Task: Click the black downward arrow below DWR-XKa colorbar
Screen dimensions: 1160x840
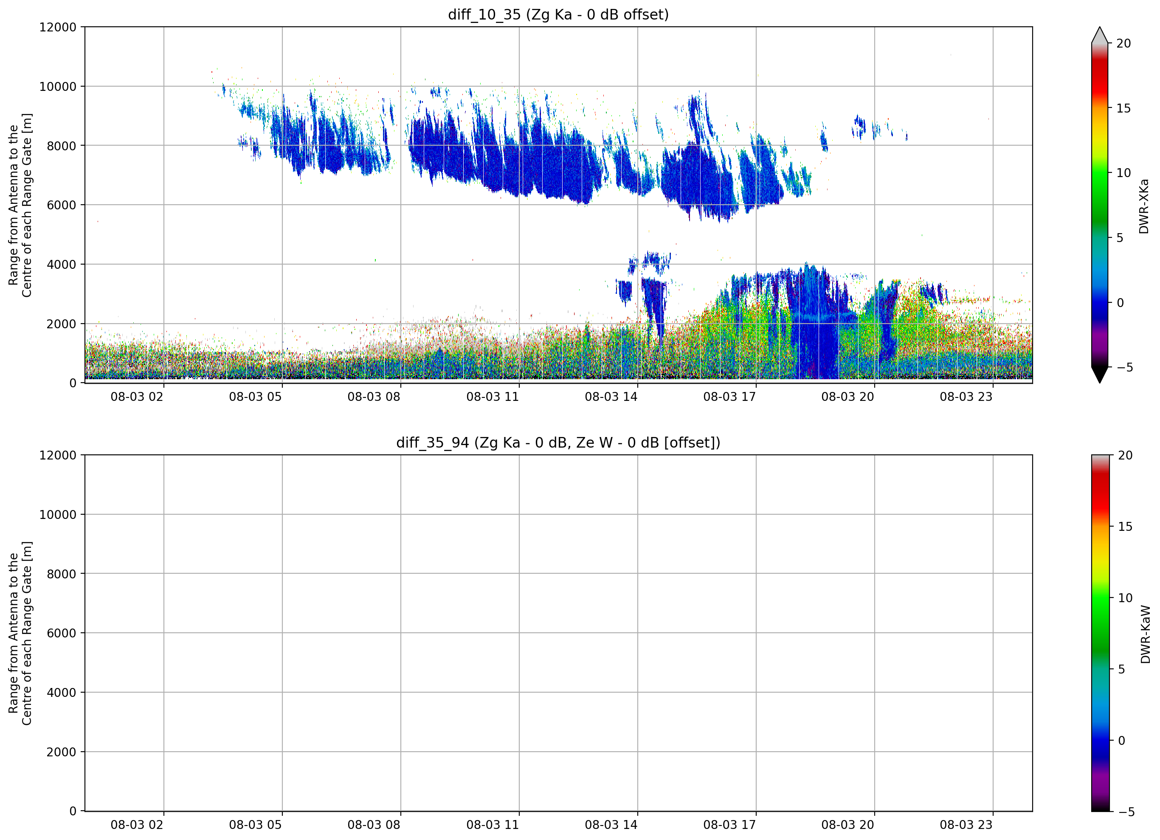Action: coord(1099,375)
